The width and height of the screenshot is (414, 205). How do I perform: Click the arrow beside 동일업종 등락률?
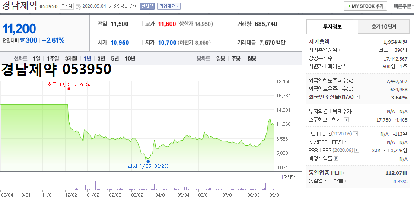(345, 181)
